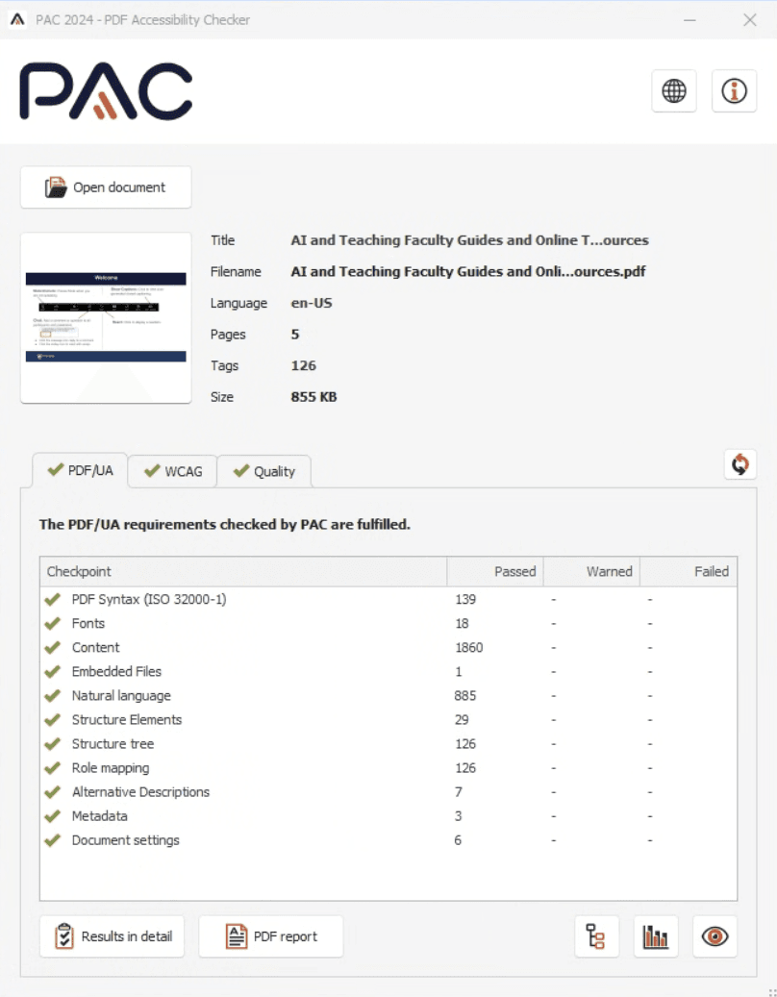
Task: Generate a PDF report
Action: 270,935
